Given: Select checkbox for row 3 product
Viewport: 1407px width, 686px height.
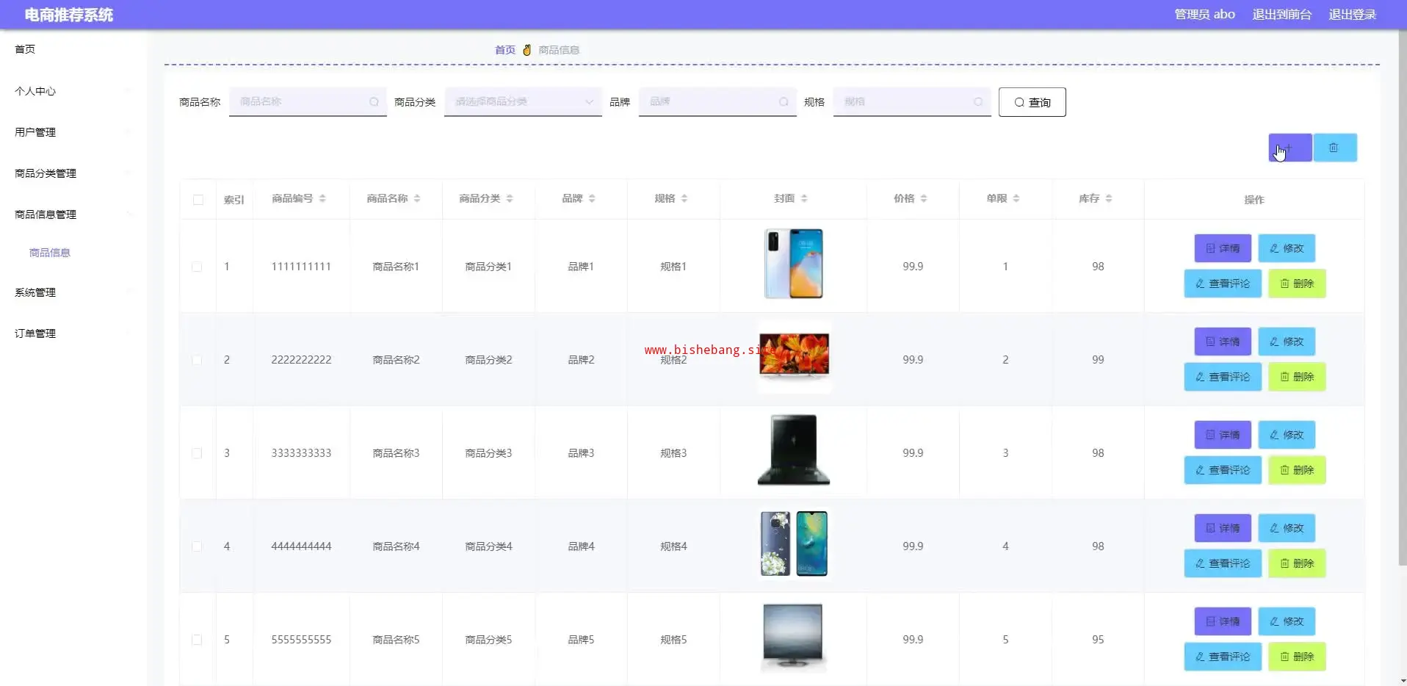Looking at the screenshot, I should pos(197,453).
